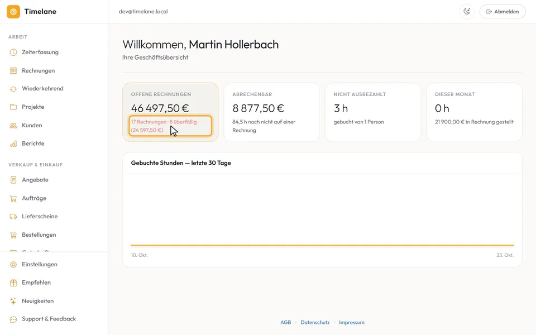Click the Timelane brand name
Viewport: 536px width, 335px height.
(40, 12)
